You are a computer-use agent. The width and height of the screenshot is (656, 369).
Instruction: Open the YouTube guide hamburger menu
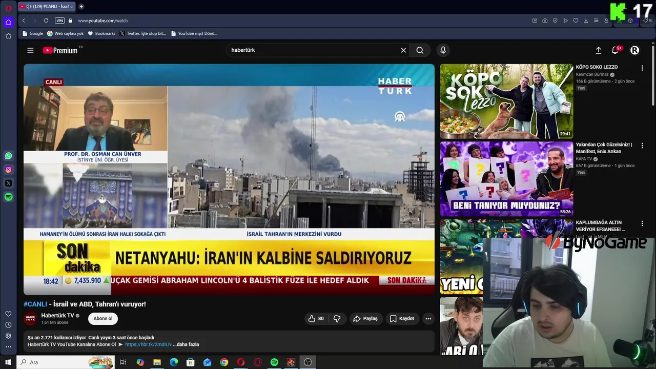30,50
